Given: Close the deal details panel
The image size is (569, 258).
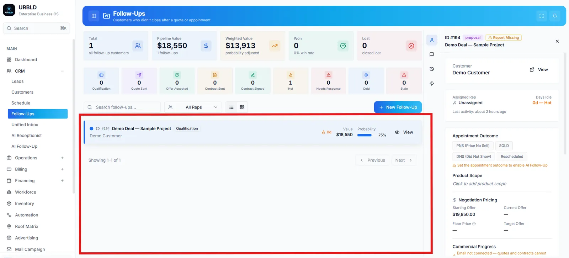Looking at the screenshot, I should 557,41.
